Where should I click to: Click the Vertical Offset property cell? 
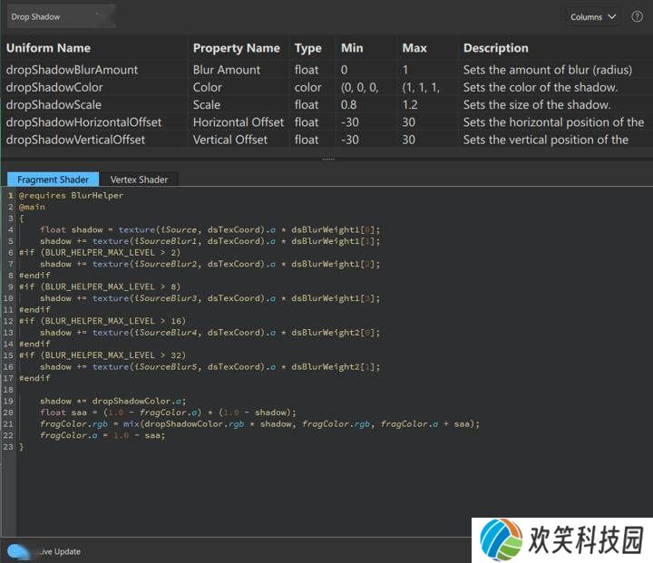(x=229, y=140)
